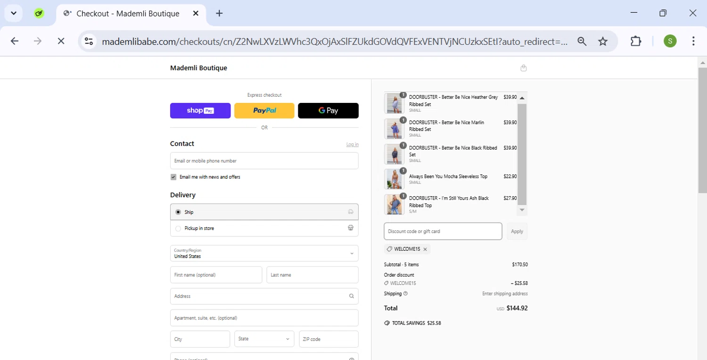Focus the Apartment, suite, etc. field
The height and width of the screenshot is (360, 707).
click(264, 318)
